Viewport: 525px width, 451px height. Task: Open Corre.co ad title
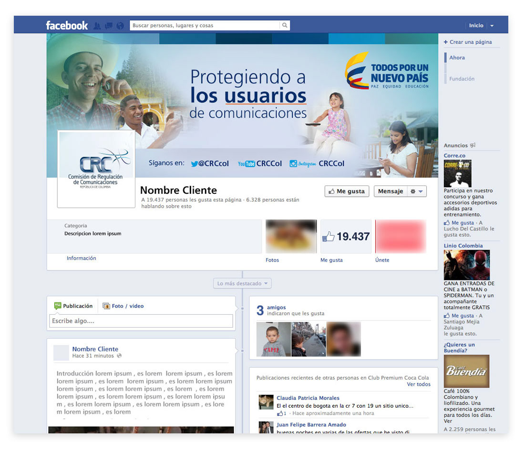click(454, 156)
